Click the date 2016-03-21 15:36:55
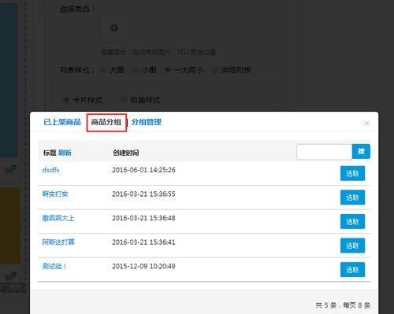 point(143,194)
